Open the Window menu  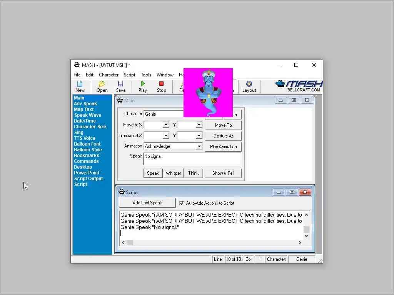coord(165,75)
